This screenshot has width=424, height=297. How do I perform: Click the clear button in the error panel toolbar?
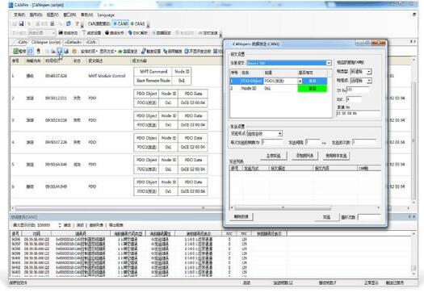tap(80, 225)
